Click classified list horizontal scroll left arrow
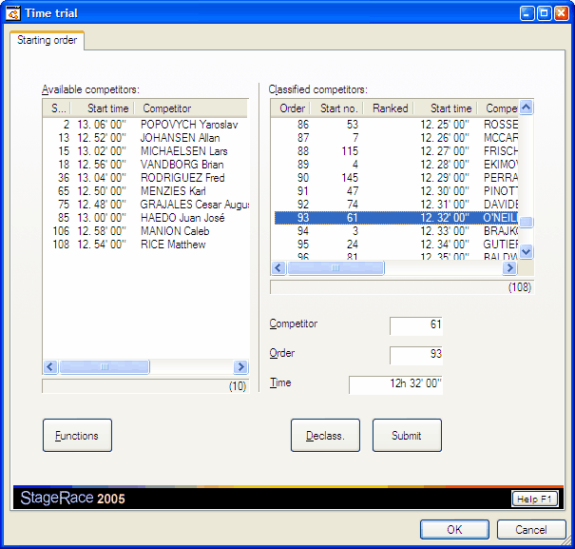Screen dimensions: 575x549 [278, 268]
